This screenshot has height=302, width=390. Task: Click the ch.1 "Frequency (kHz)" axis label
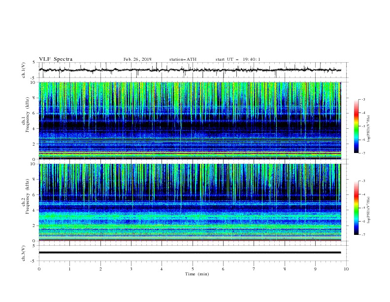point(28,113)
